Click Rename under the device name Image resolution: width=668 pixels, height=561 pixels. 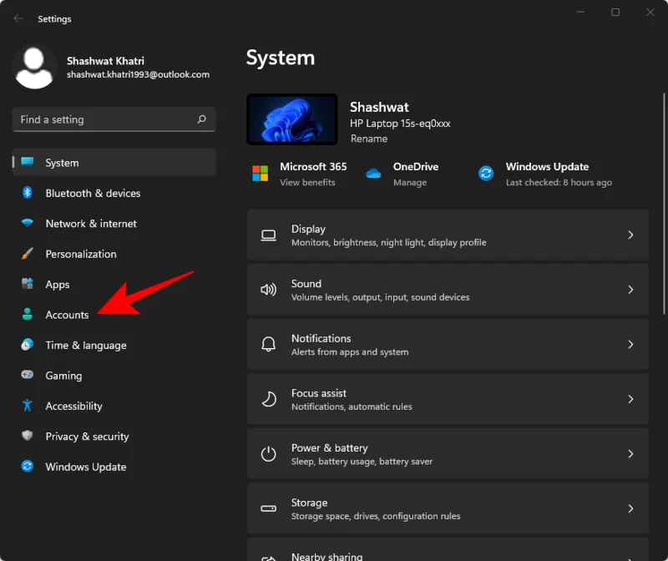click(x=369, y=139)
